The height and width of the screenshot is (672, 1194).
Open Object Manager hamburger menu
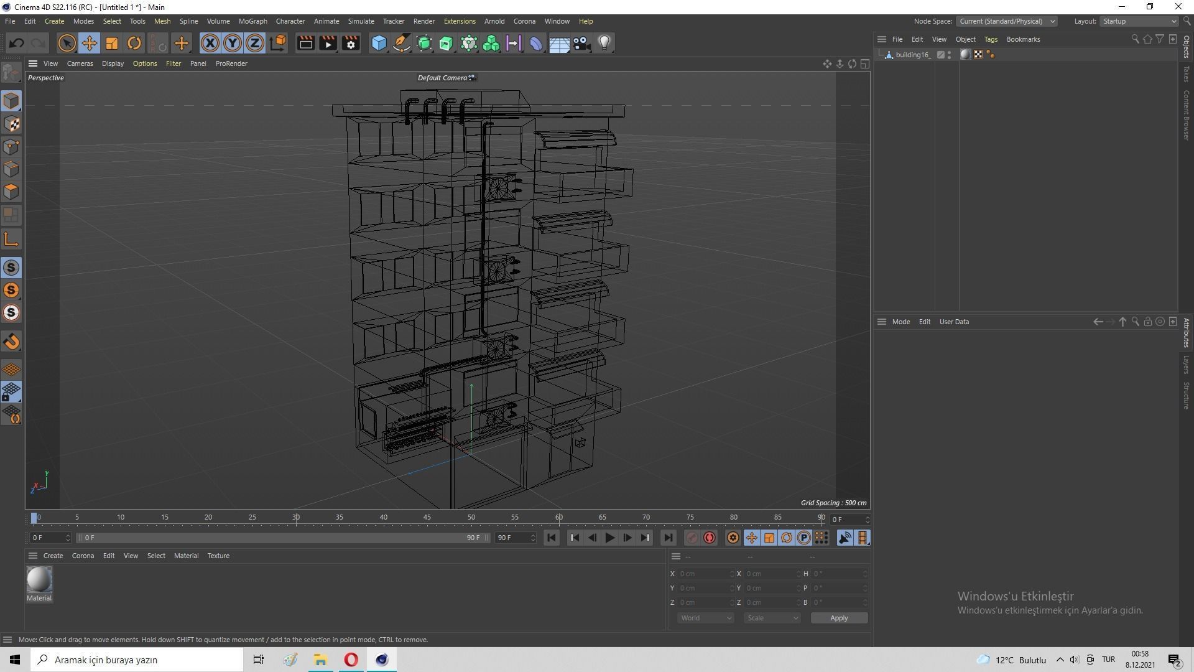[881, 39]
